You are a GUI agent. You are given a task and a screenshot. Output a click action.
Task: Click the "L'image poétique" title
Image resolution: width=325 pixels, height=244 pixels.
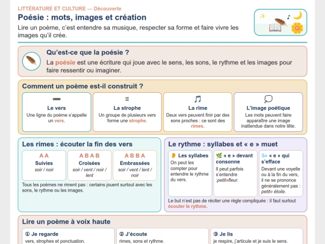click(268, 108)
